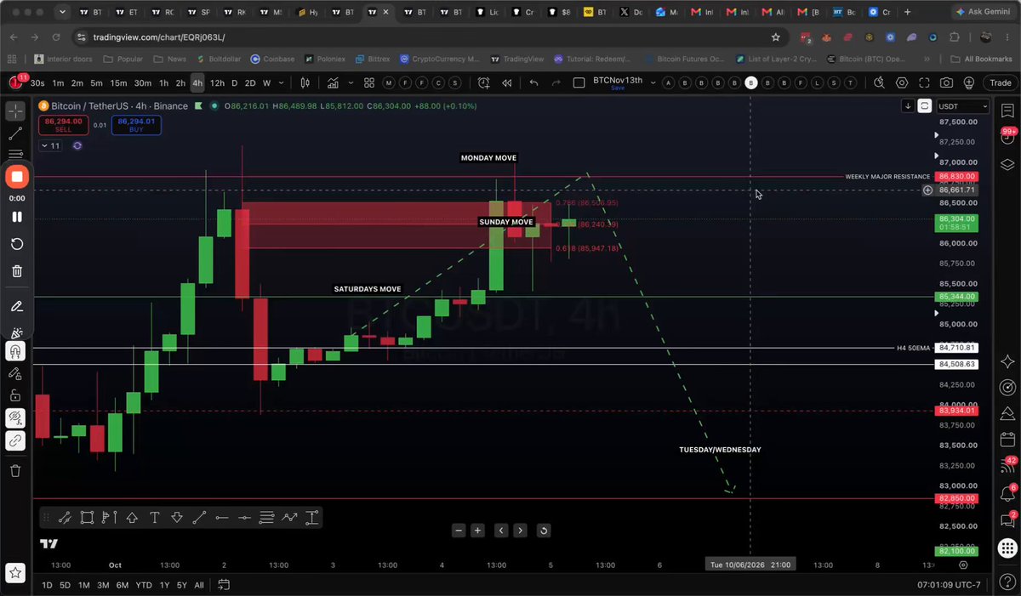Select the W weekly timeframe
The width and height of the screenshot is (1021, 596).
266,82
